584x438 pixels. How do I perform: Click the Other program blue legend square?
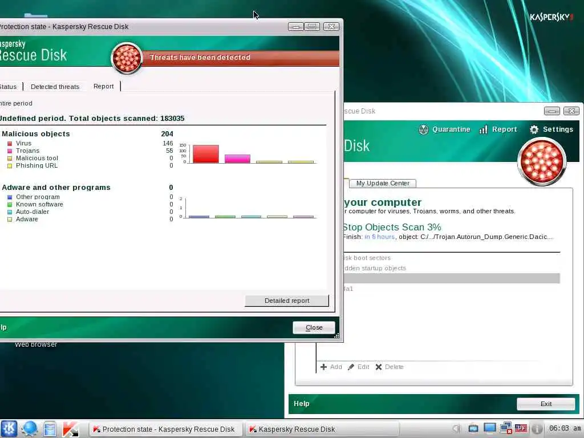10,197
